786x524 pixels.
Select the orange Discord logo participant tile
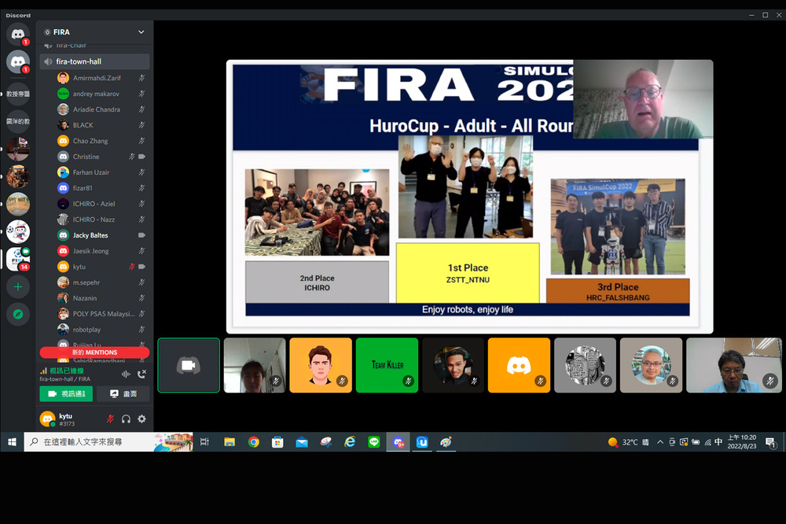(519, 365)
